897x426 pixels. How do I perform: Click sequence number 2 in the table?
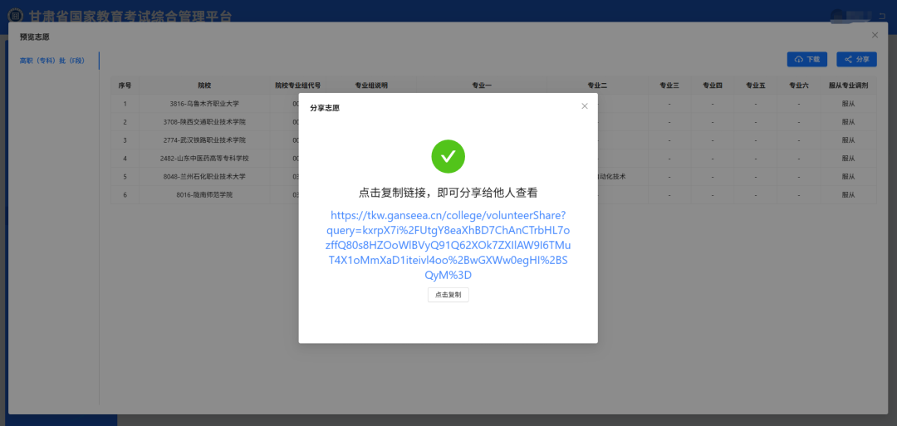point(125,122)
